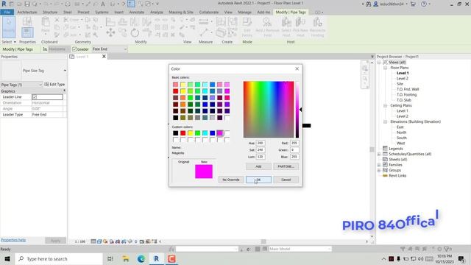The height and width of the screenshot is (265, 471).
Task: Click the Modify arrow tool in ribbon
Action: click(8, 27)
